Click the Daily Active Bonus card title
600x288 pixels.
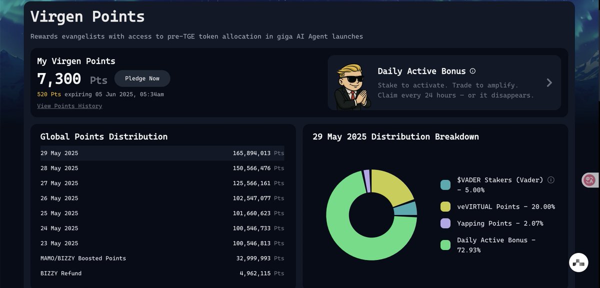click(421, 71)
